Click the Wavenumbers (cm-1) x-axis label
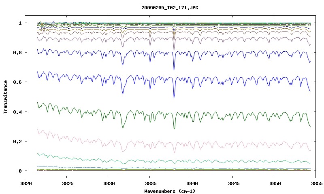 pos(169,191)
